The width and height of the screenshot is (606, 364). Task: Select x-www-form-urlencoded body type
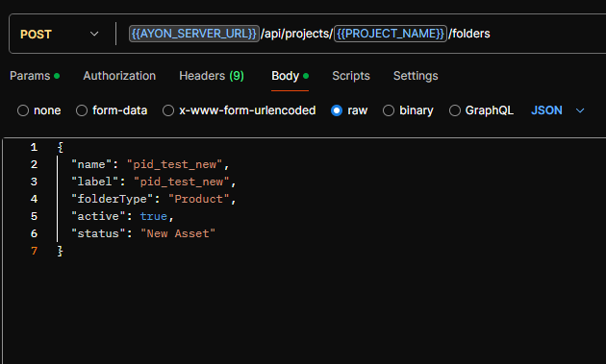tap(168, 110)
